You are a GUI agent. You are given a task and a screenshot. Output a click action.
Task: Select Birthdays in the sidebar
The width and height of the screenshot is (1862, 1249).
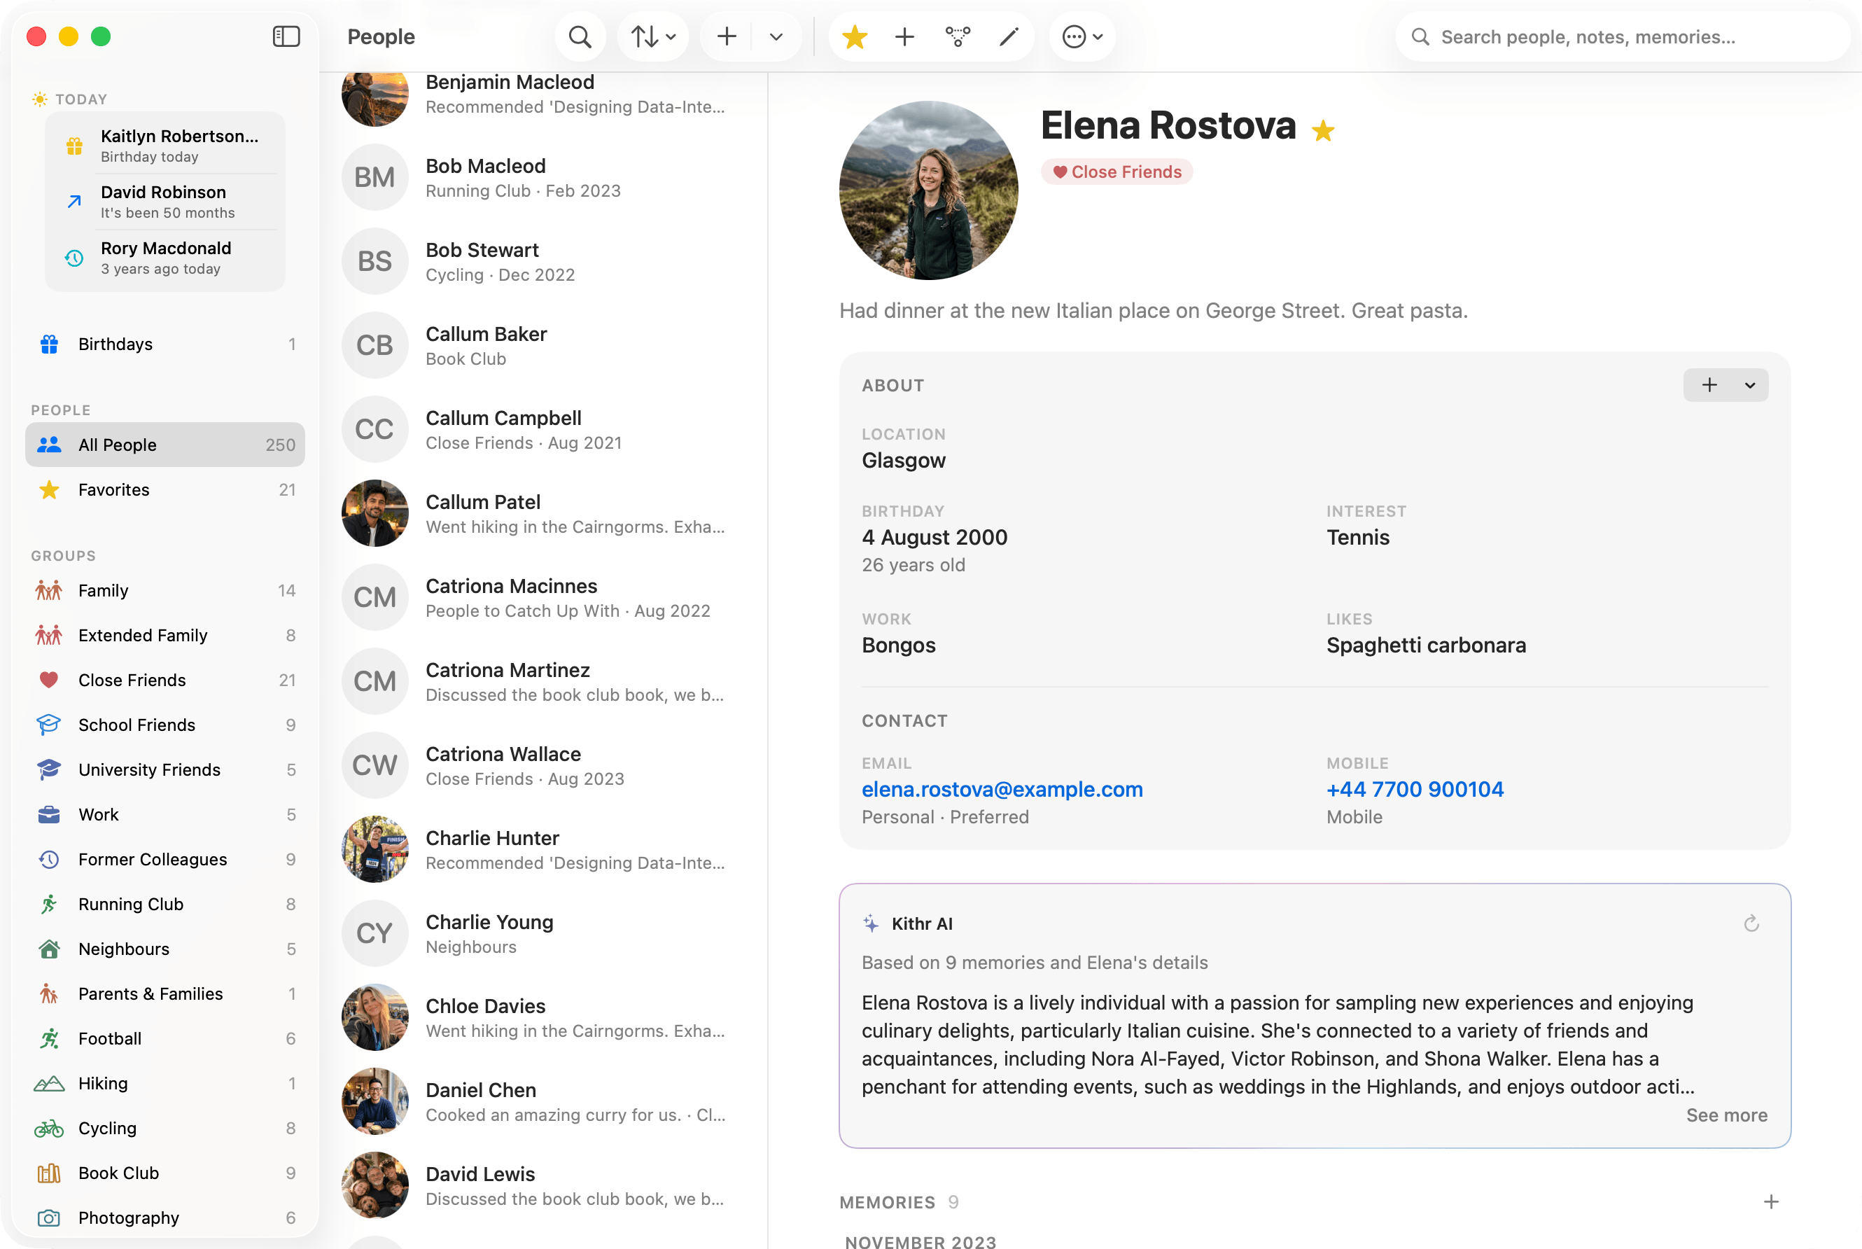click(x=166, y=344)
